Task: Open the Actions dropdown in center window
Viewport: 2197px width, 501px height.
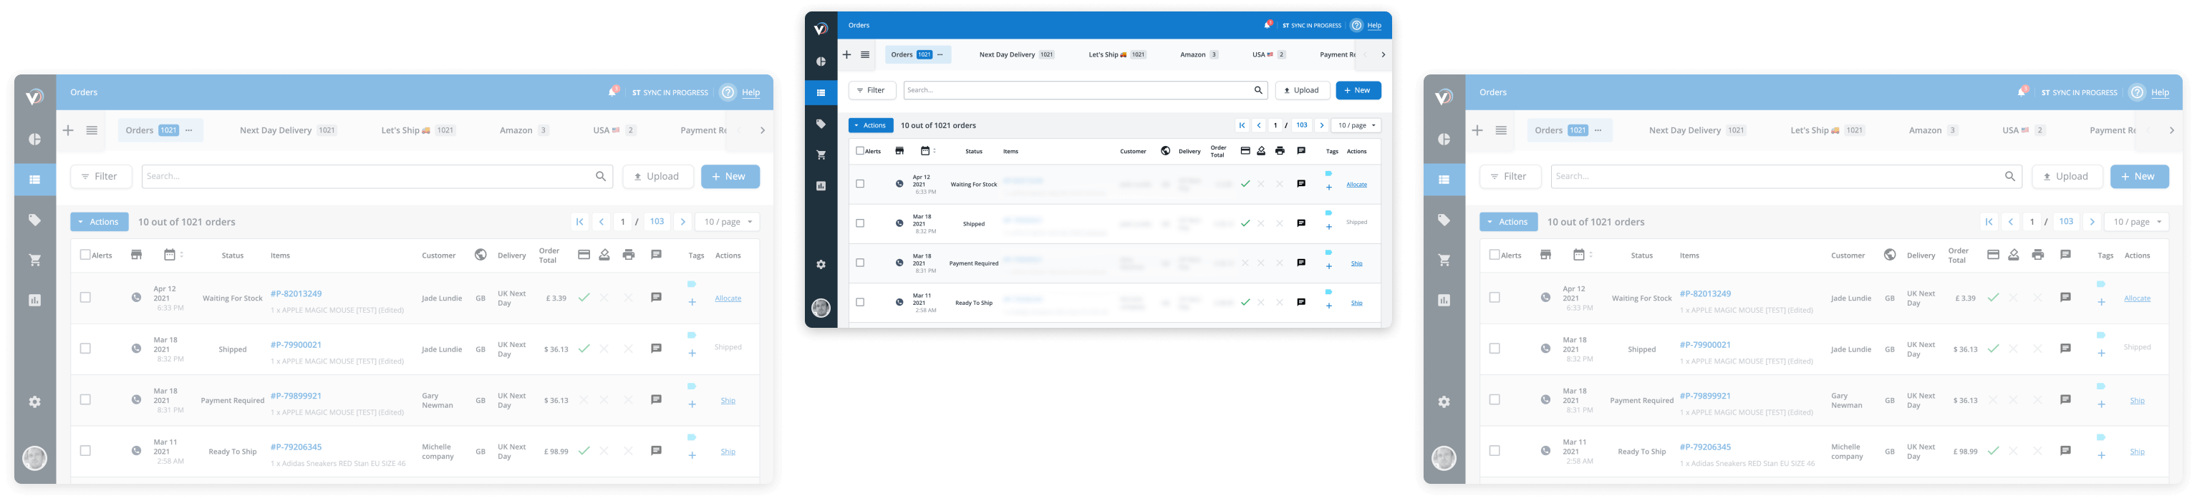Action: tap(870, 125)
